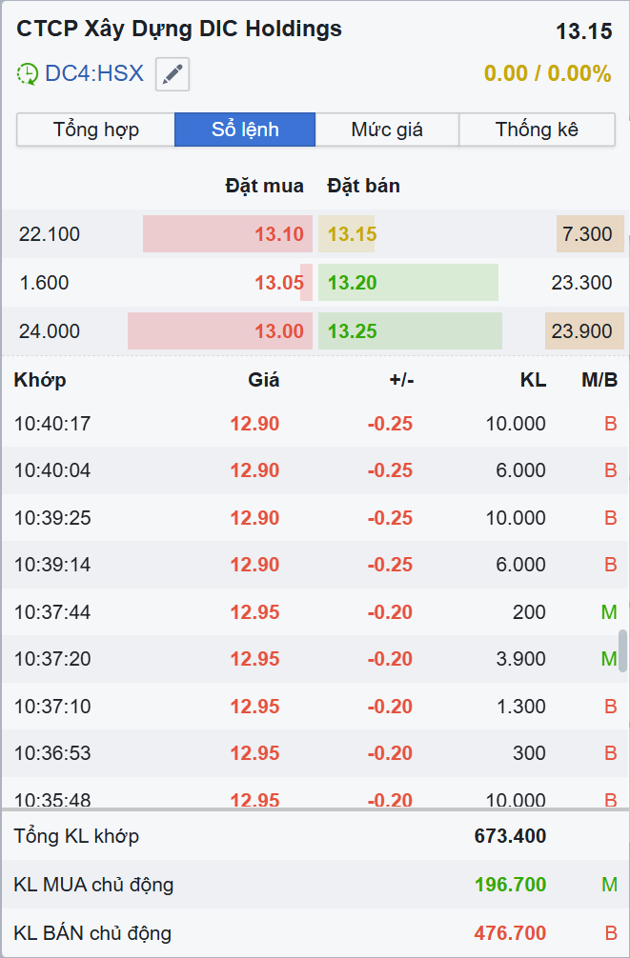Select the 10:37:44 matched trade row
Image resolution: width=630 pixels, height=958 pixels.
315,612
